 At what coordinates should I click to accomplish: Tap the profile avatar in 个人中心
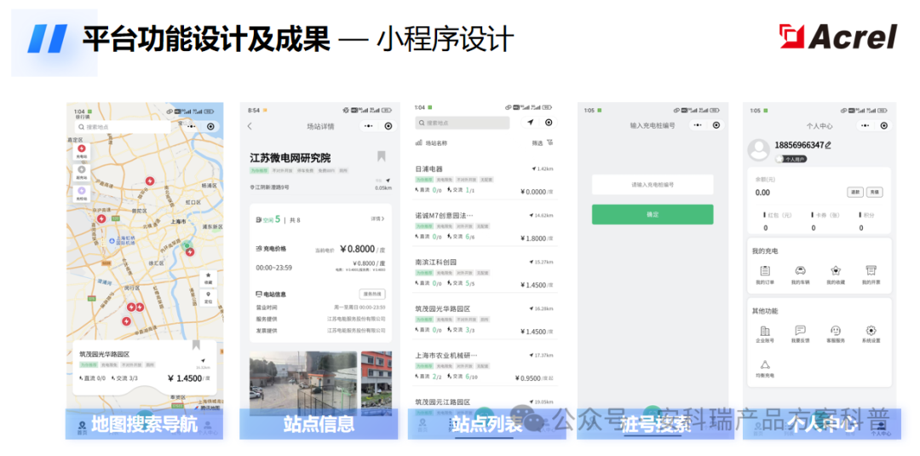point(759,150)
